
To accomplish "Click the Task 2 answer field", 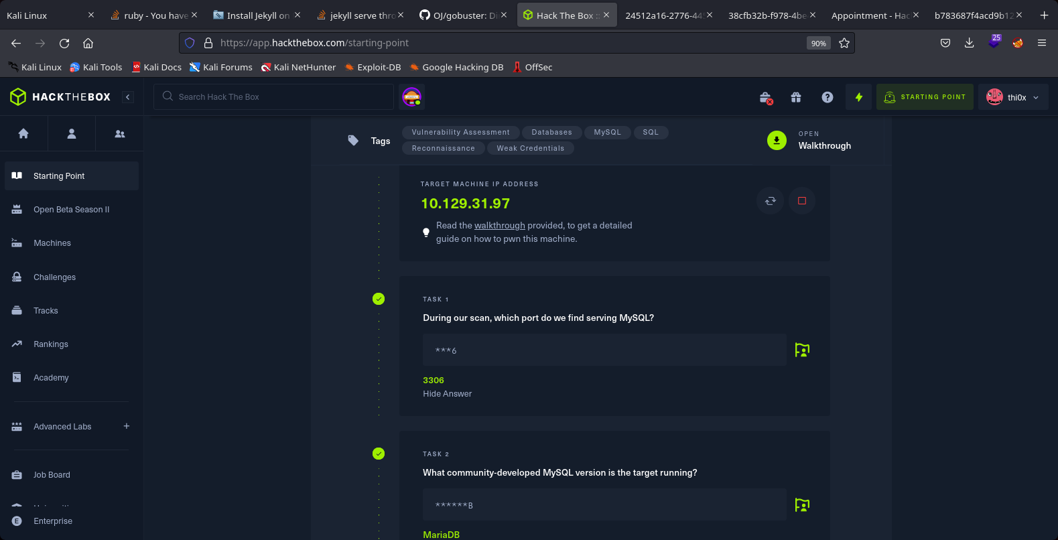I will click(x=604, y=504).
